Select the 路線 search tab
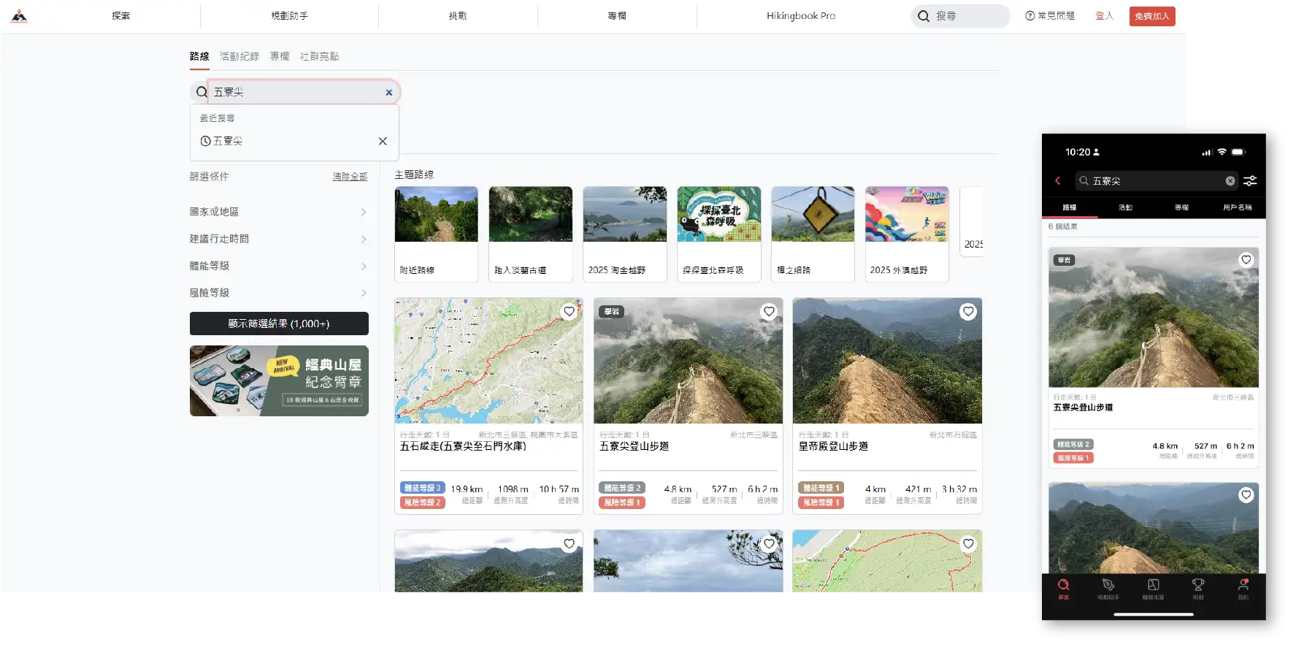This screenshot has height=658, width=1315. tap(199, 56)
